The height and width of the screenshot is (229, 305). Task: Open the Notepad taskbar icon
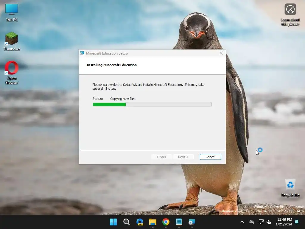179,222
